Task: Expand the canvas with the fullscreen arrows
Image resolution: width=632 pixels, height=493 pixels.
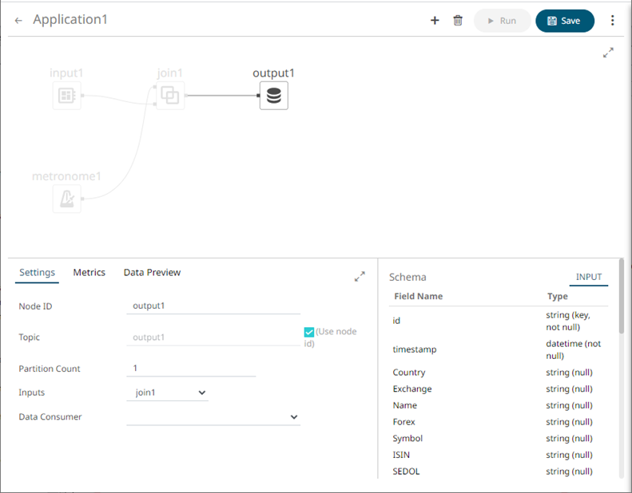Action: [x=608, y=53]
